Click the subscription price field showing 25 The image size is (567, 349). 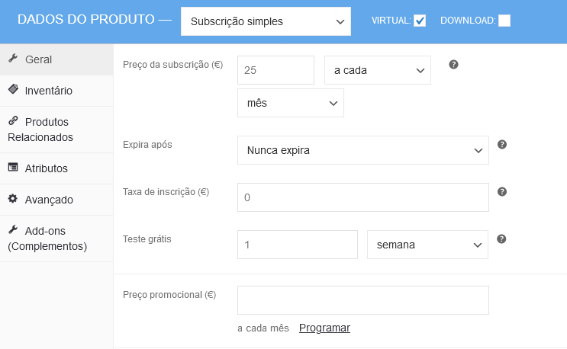click(275, 70)
